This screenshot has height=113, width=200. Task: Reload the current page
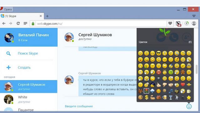pyautogui.click(x=18, y=23)
